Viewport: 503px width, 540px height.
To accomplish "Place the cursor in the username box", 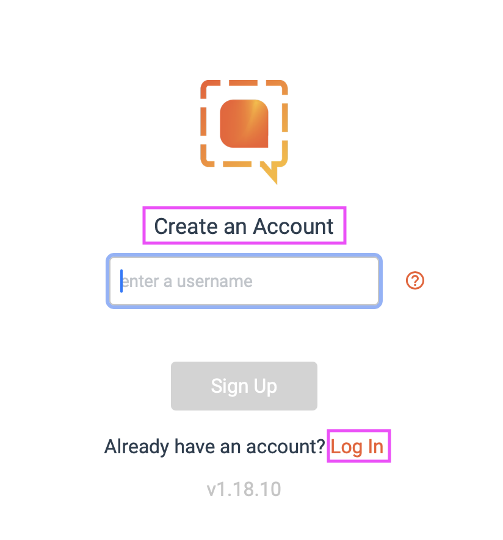I will coord(244,281).
